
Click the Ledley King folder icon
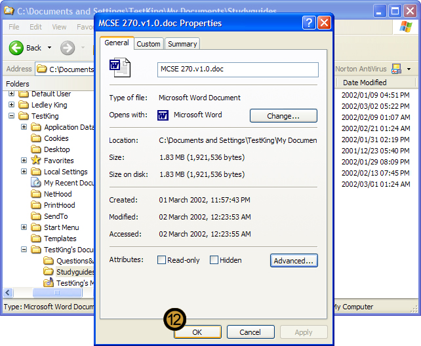(x=24, y=105)
